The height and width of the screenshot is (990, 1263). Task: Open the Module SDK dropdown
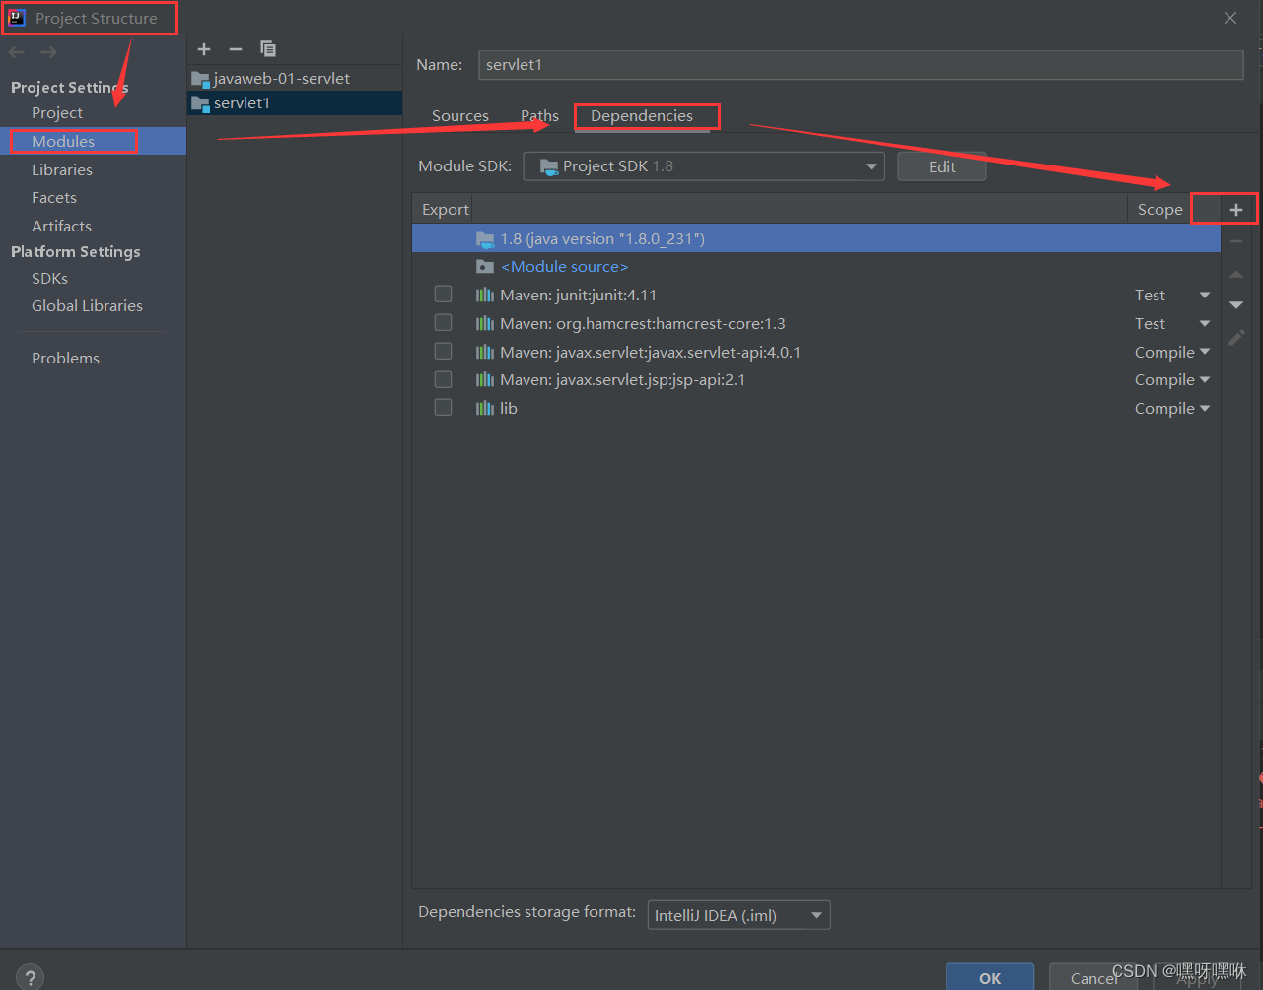coord(704,166)
